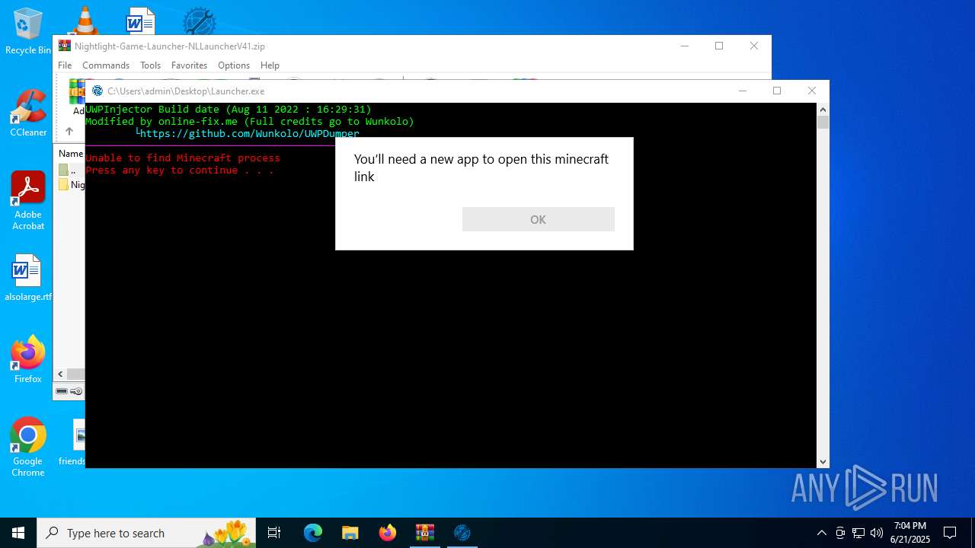Open Task View on the taskbar
The width and height of the screenshot is (975, 548).
click(x=274, y=533)
